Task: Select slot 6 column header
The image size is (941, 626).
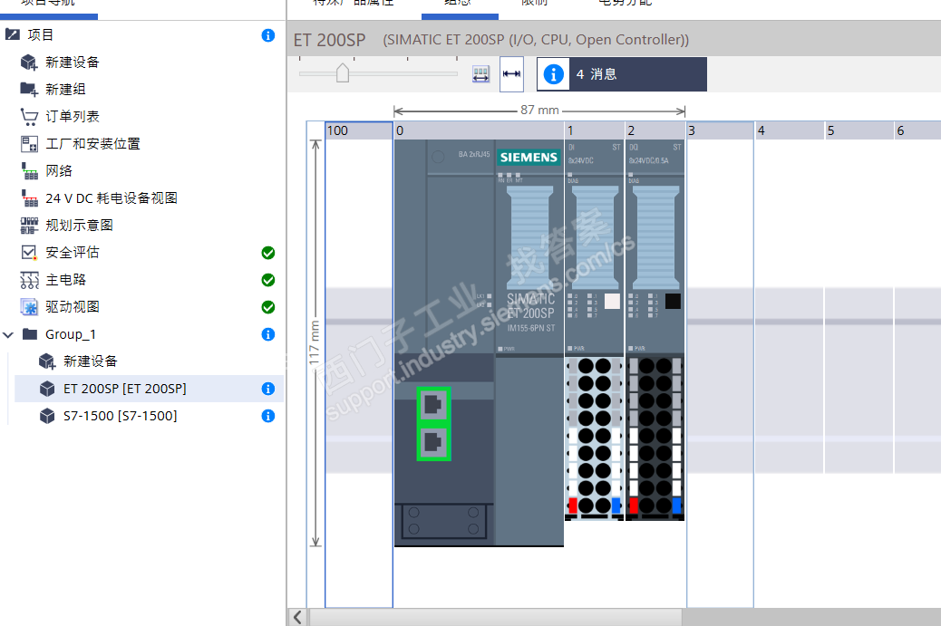Action: pos(917,130)
